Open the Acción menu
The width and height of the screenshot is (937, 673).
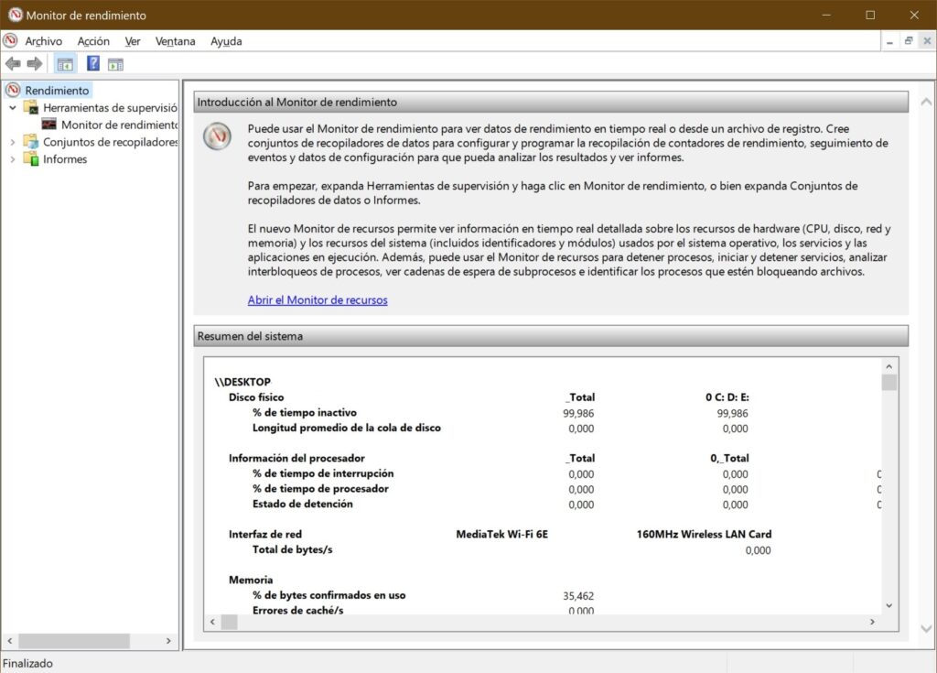[x=92, y=41]
